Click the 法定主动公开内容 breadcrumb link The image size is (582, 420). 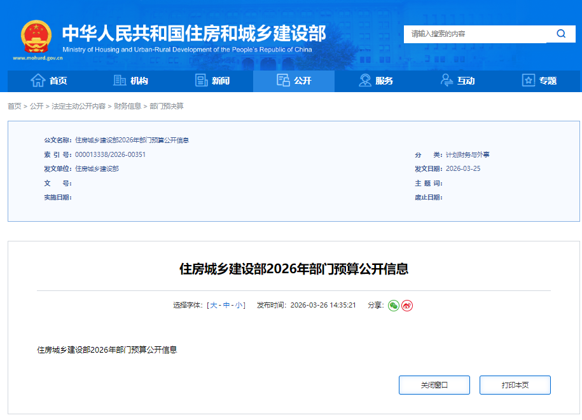point(80,105)
